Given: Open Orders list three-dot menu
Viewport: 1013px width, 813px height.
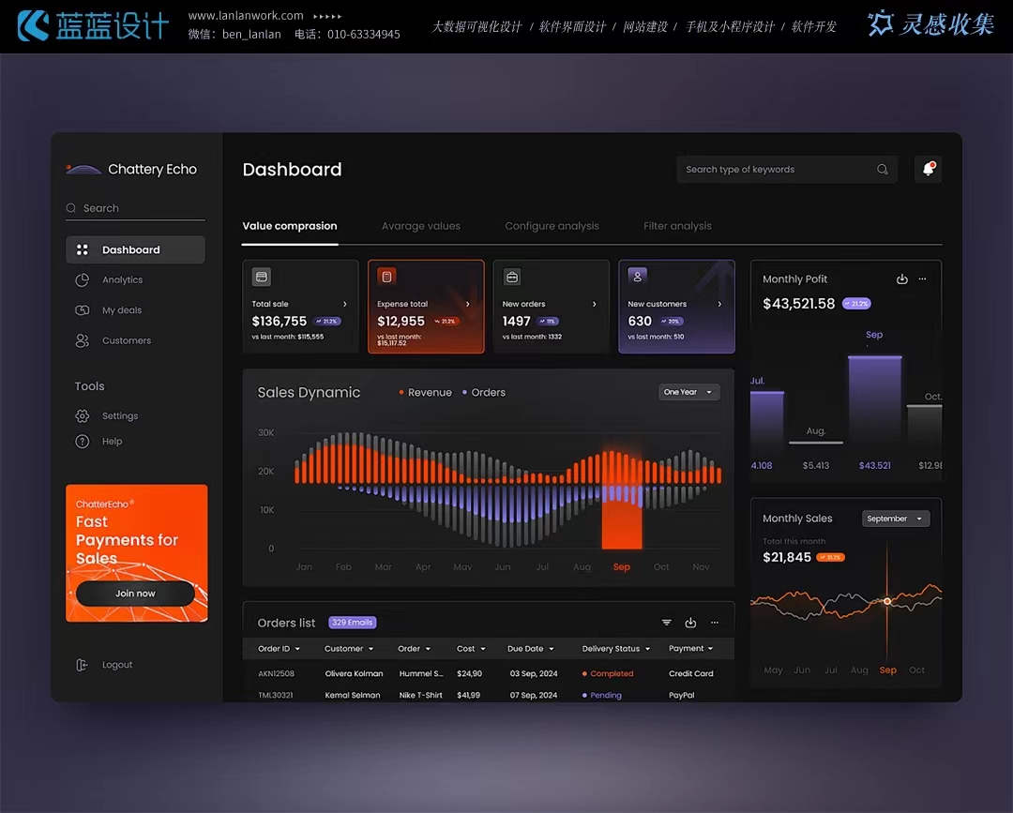Looking at the screenshot, I should [714, 623].
